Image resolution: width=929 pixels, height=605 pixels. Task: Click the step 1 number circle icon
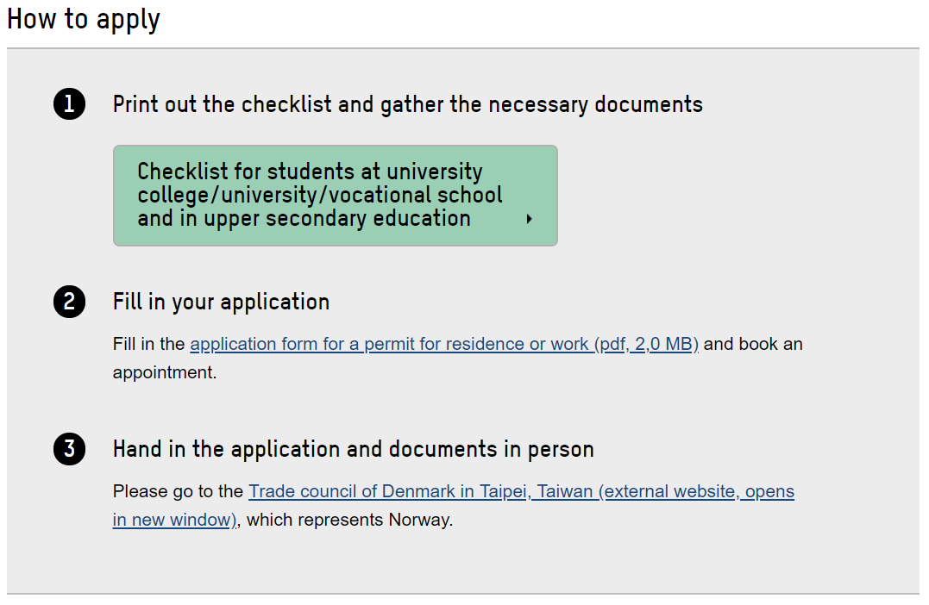pos(69,105)
